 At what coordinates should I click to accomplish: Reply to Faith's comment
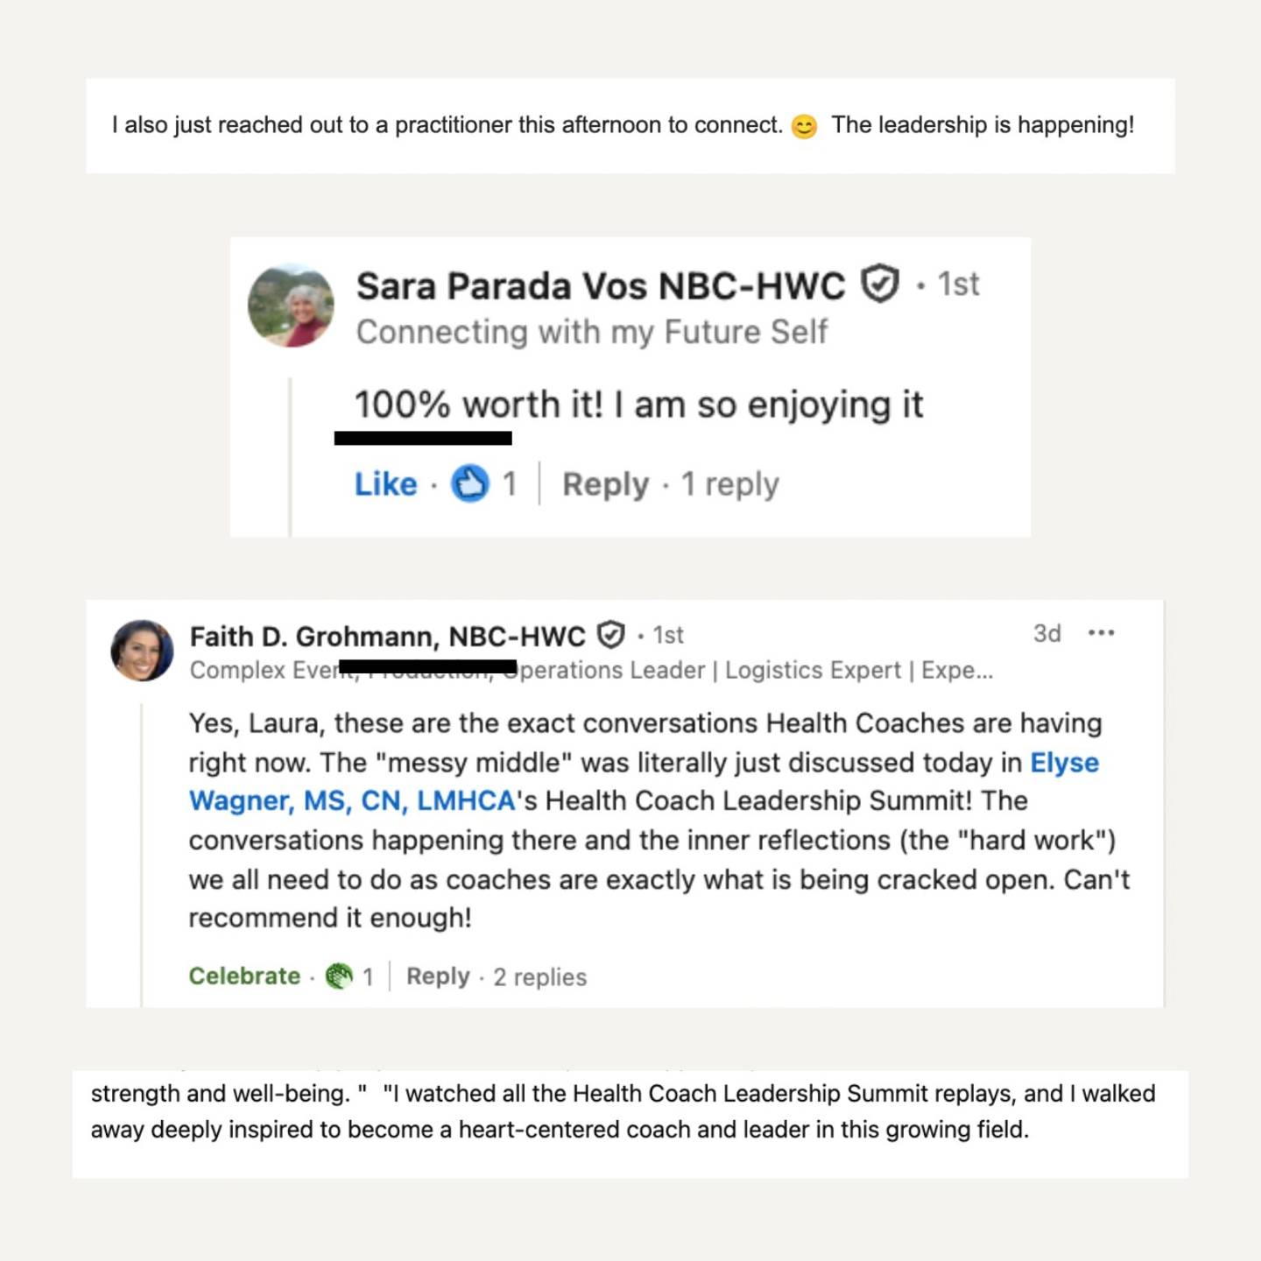pyautogui.click(x=438, y=976)
